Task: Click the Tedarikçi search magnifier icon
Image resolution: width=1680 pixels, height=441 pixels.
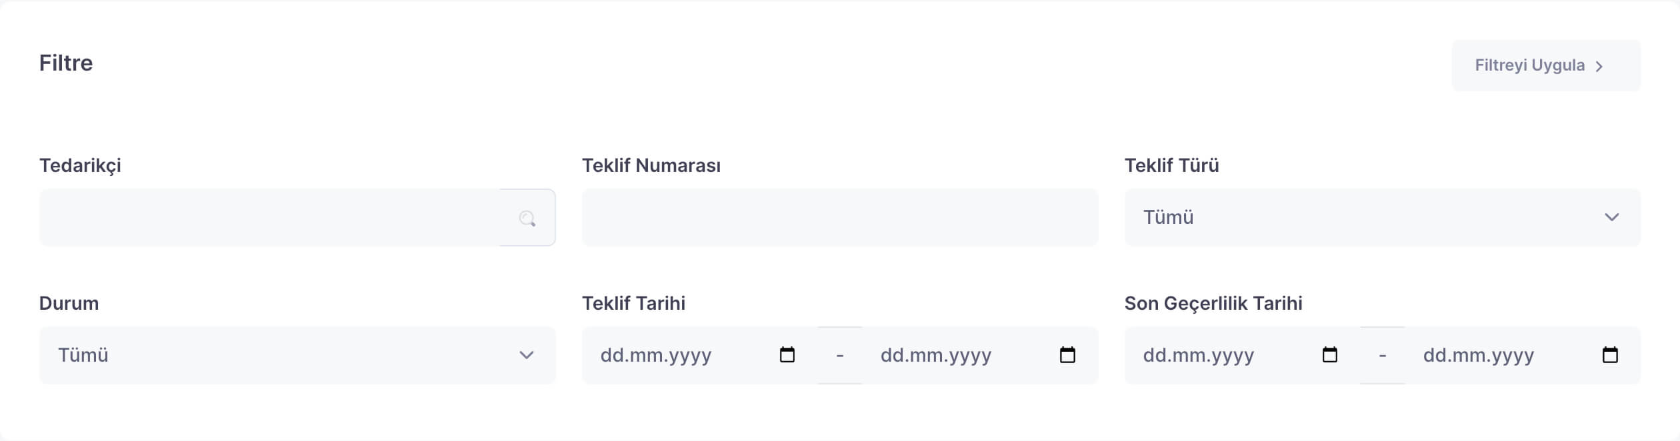Action: click(527, 218)
